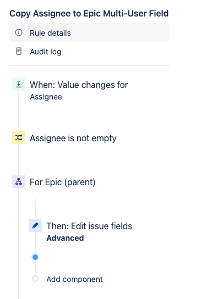Select the green trigger icon
Image resolution: width=217 pixels, height=299 pixels.
(x=19, y=84)
